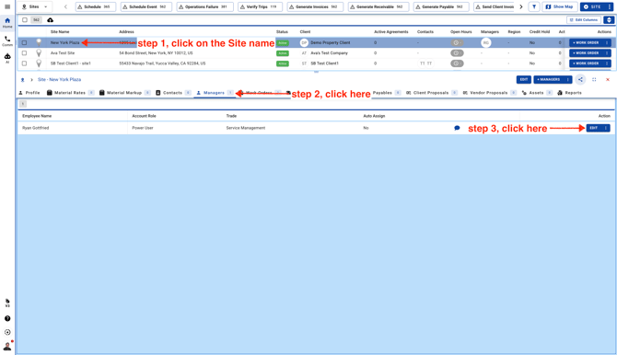Click the Site - New York Plaza breadcrumb link

coord(60,79)
